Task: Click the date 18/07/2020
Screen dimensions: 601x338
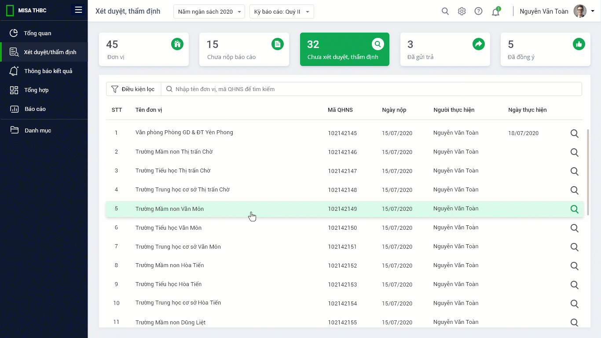Action: [x=523, y=133]
